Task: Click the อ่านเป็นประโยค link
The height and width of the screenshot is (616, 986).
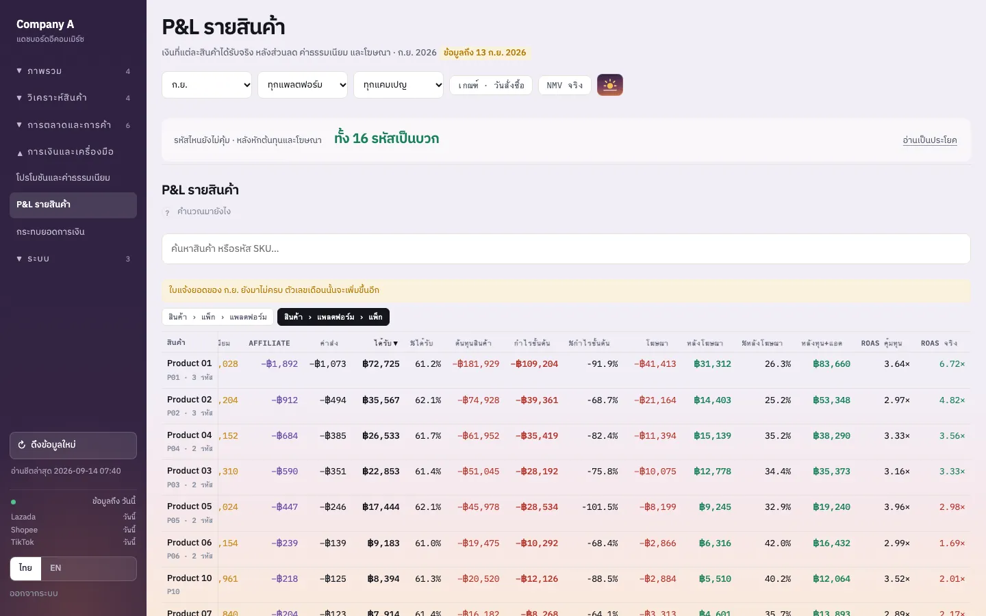Action: (930, 140)
